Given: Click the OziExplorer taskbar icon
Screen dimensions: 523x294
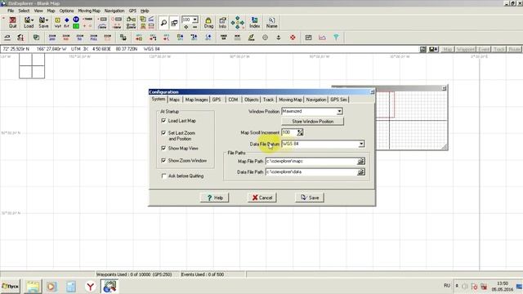Looking at the screenshot, I should coord(110,287).
